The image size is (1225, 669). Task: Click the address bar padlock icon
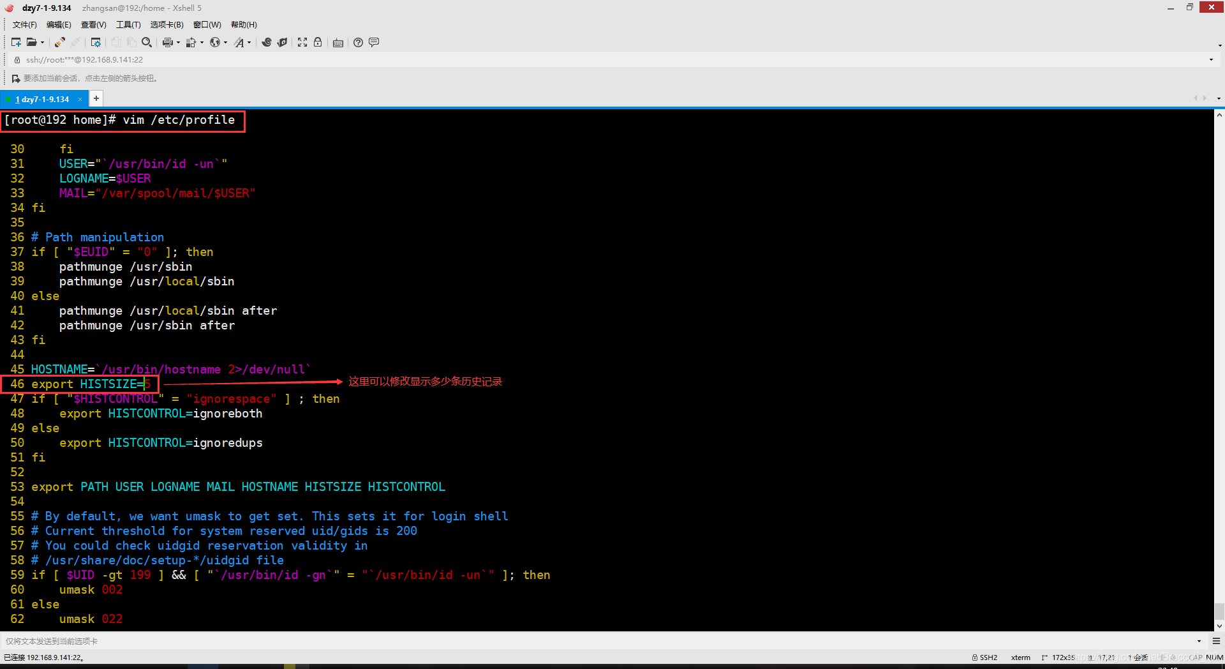tap(17, 59)
